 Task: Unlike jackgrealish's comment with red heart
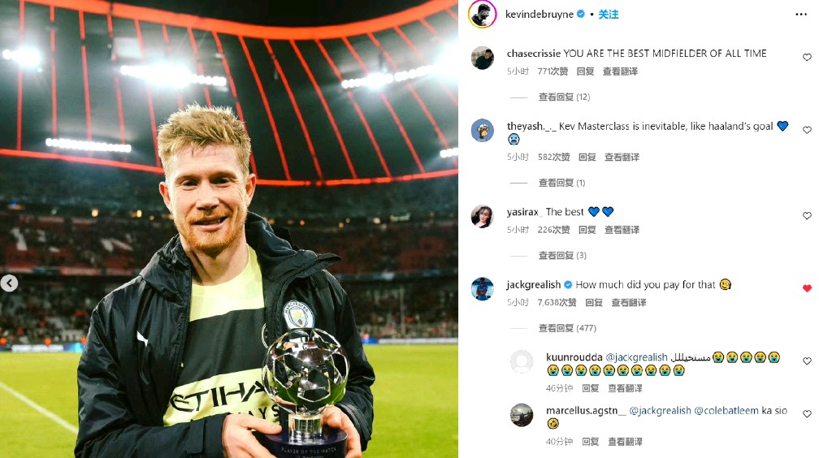coord(807,287)
